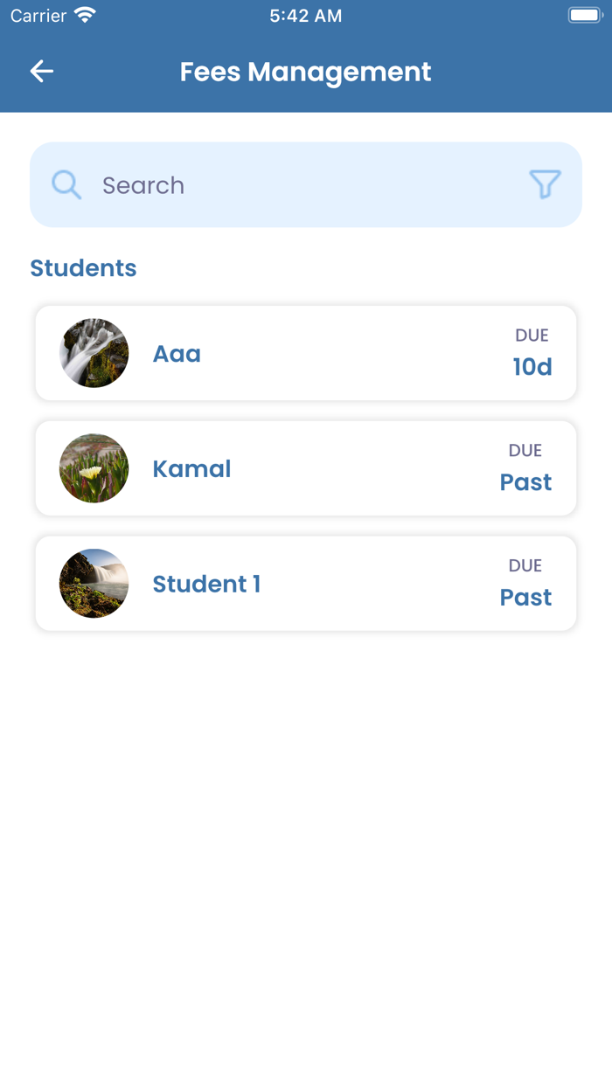Tap the Wi-Fi icon in the status bar
The height and width of the screenshot is (1087, 612).
(x=84, y=14)
